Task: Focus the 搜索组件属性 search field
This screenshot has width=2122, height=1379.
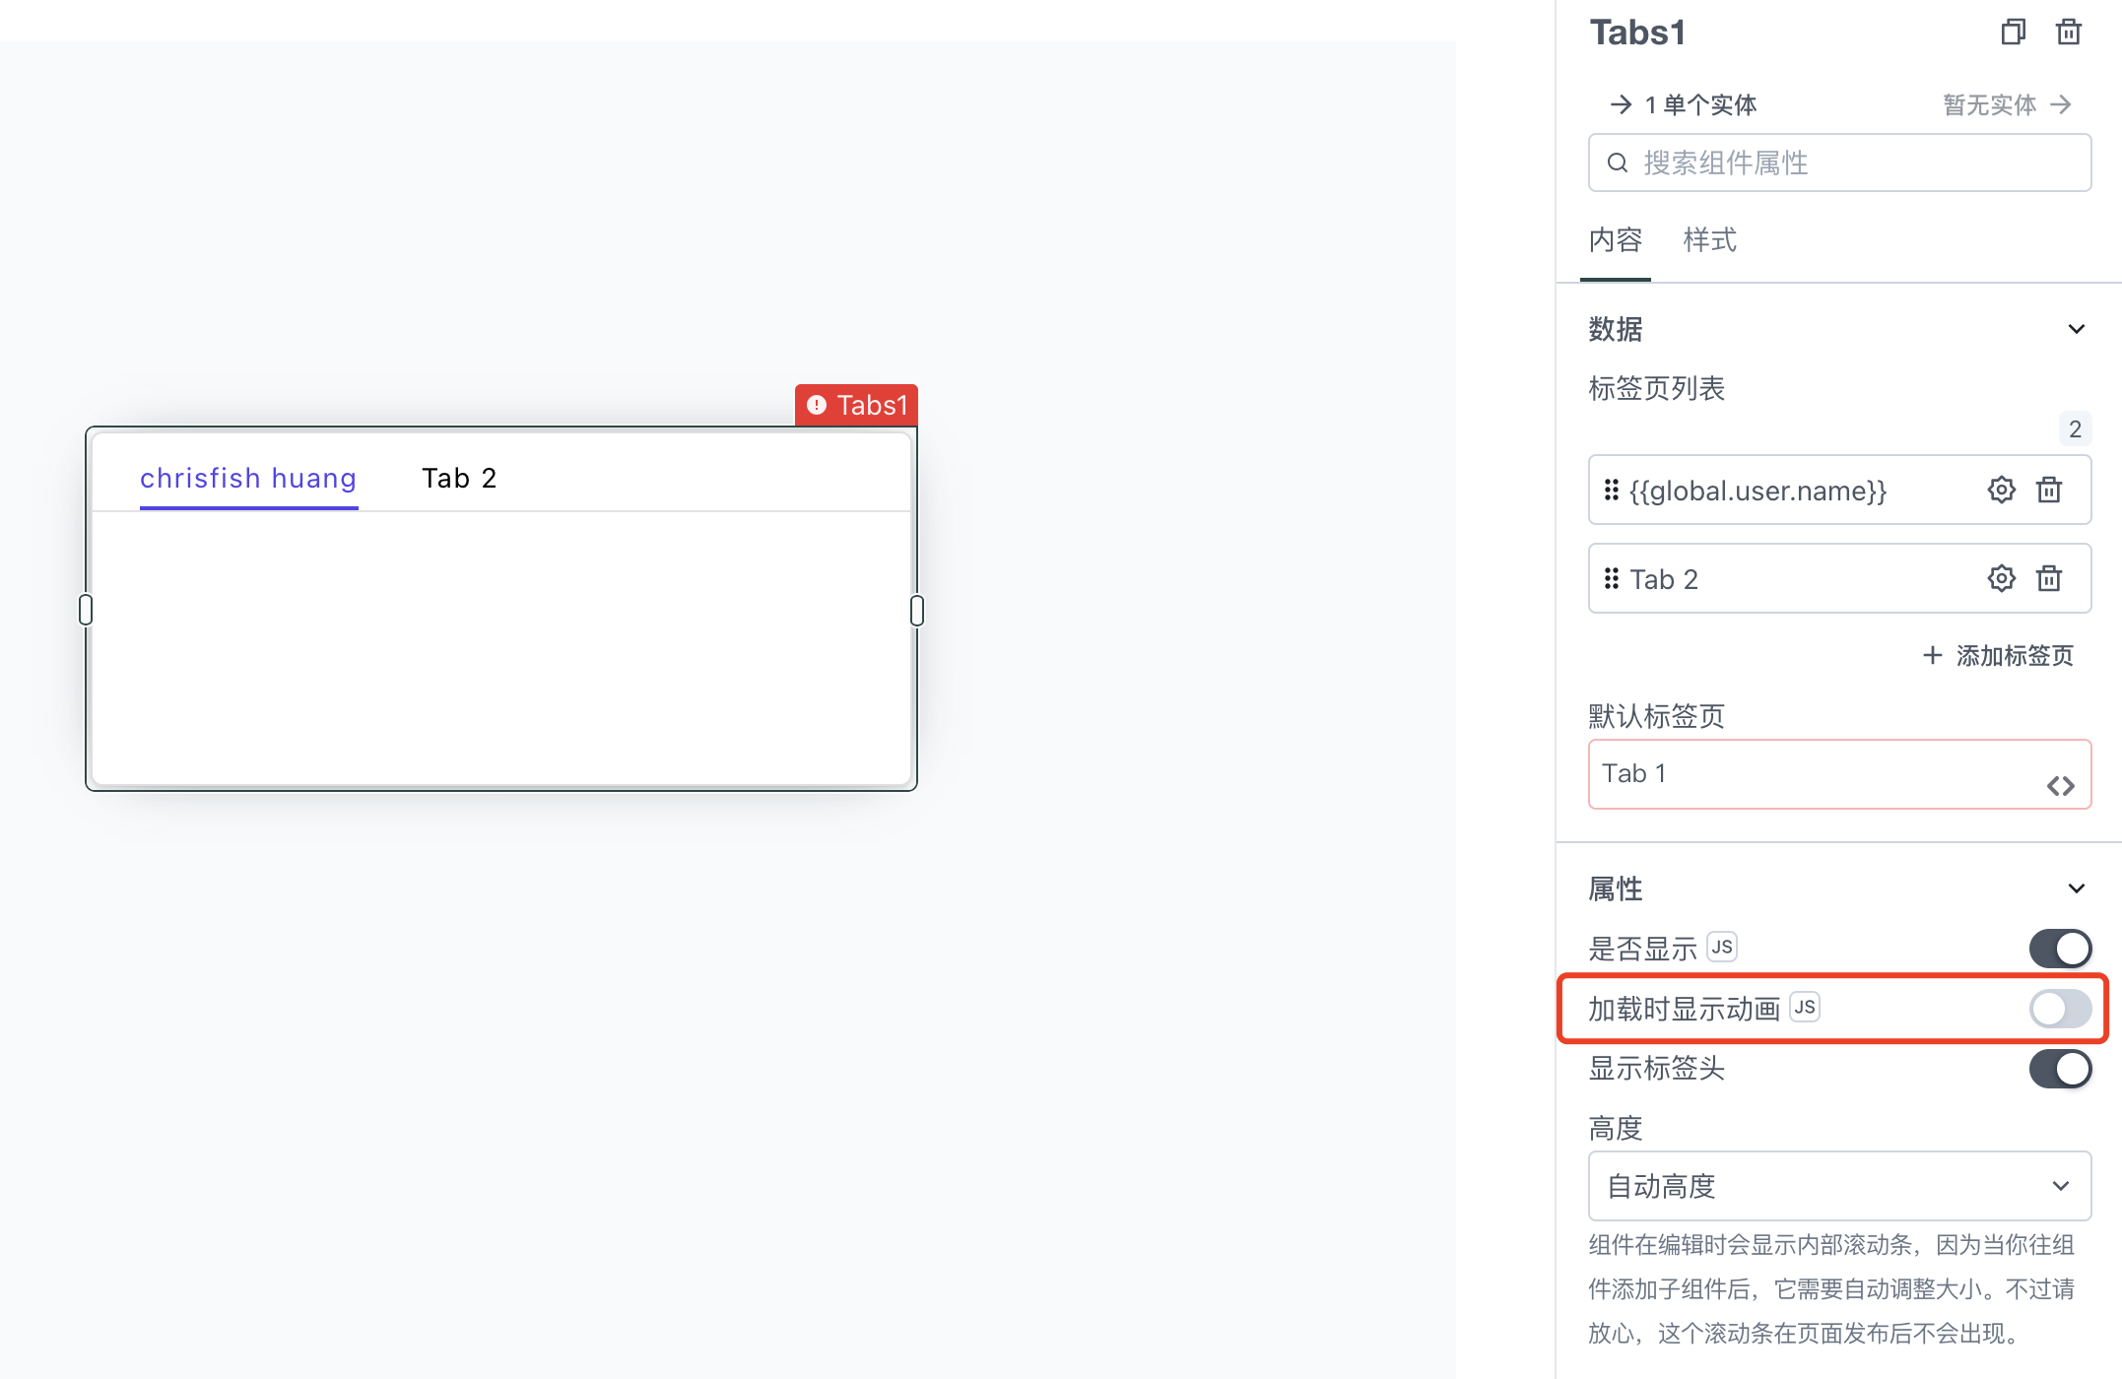Action: [x=1839, y=163]
